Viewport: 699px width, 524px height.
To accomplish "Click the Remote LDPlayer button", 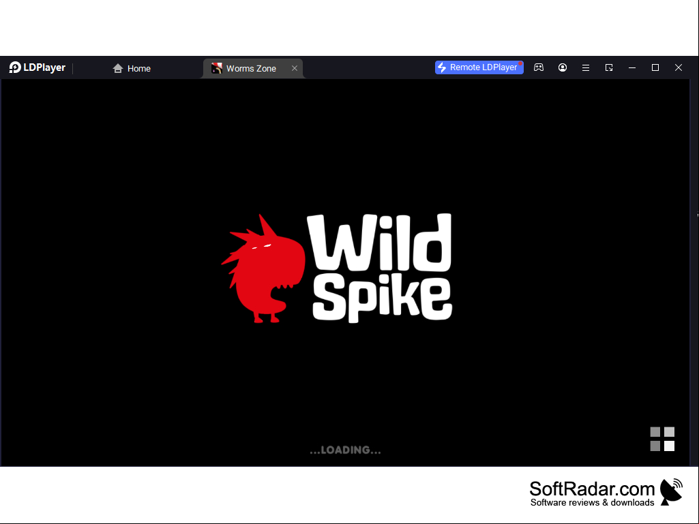I will pos(479,67).
